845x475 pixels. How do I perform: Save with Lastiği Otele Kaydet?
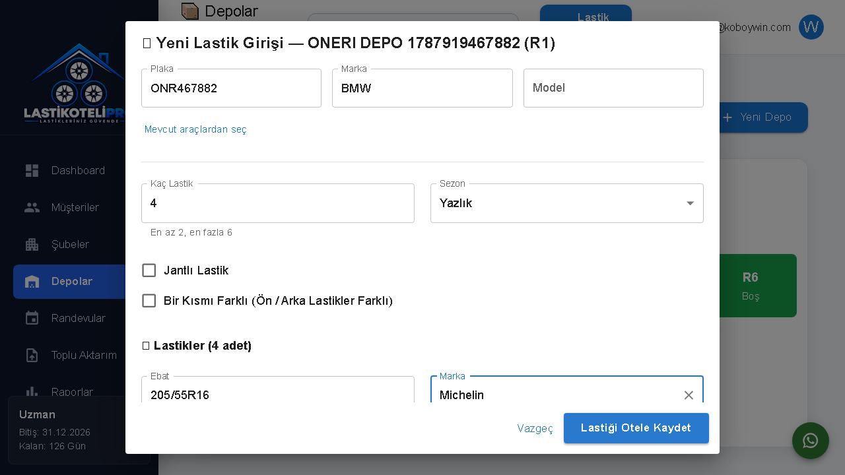pos(636,428)
